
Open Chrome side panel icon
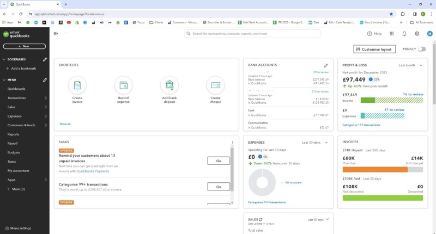(415, 14)
